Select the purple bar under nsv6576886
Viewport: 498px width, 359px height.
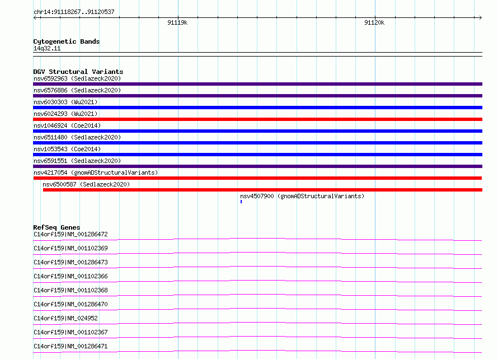point(257,96)
